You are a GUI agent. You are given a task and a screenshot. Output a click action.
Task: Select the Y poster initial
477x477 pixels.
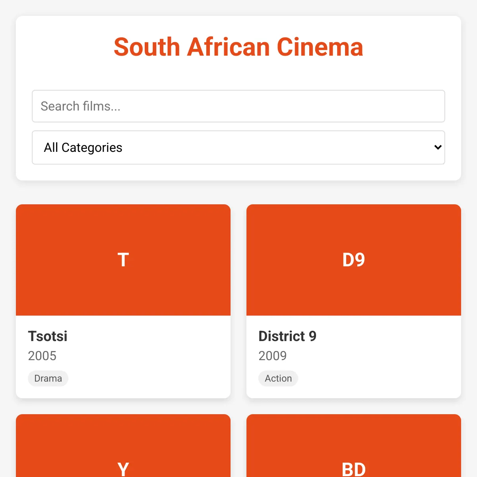[123, 469]
